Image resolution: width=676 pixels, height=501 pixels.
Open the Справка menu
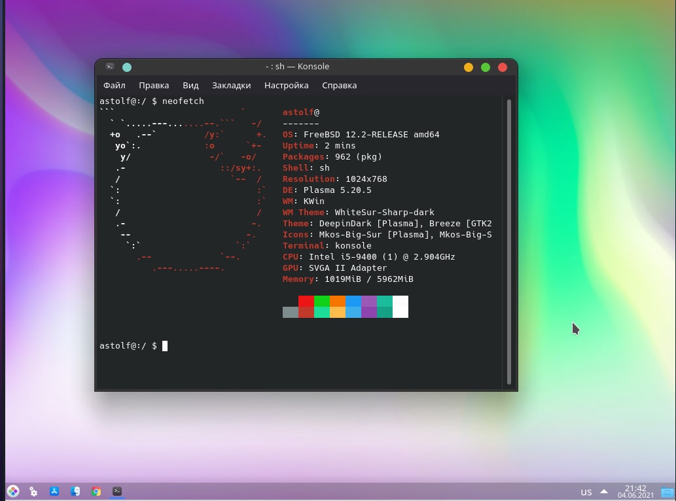click(x=339, y=85)
